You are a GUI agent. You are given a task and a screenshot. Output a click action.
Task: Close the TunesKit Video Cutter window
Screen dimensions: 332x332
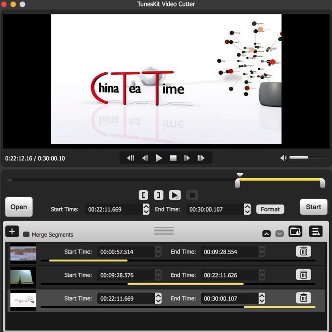pos(4,4)
